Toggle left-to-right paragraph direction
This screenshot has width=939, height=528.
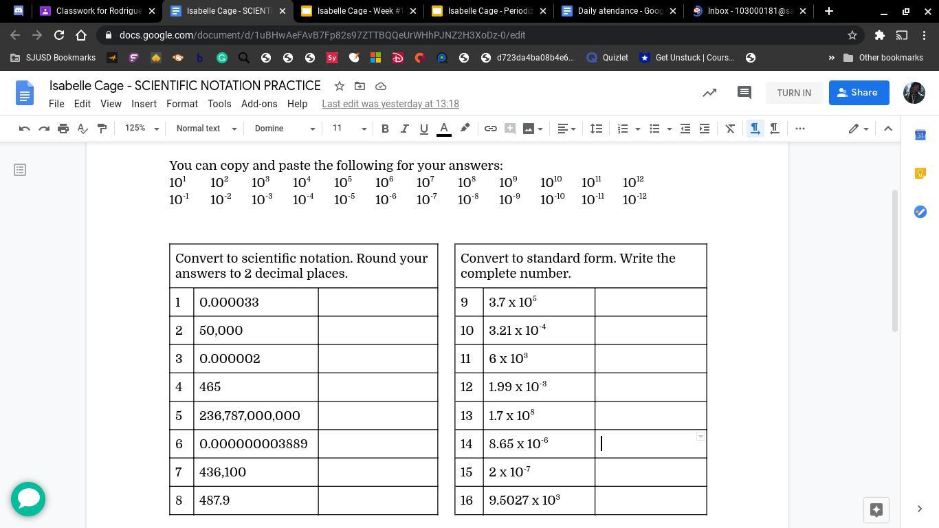755,129
